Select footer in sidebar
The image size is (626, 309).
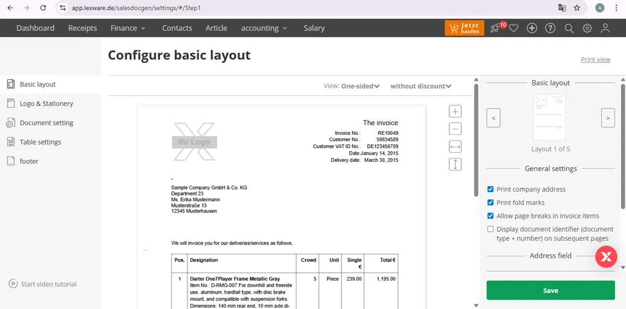click(50, 161)
